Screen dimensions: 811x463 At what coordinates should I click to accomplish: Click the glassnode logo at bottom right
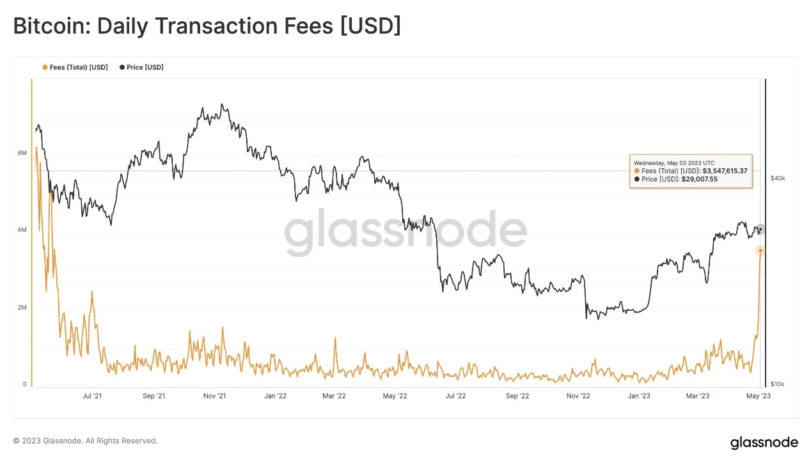pyautogui.click(x=764, y=443)
